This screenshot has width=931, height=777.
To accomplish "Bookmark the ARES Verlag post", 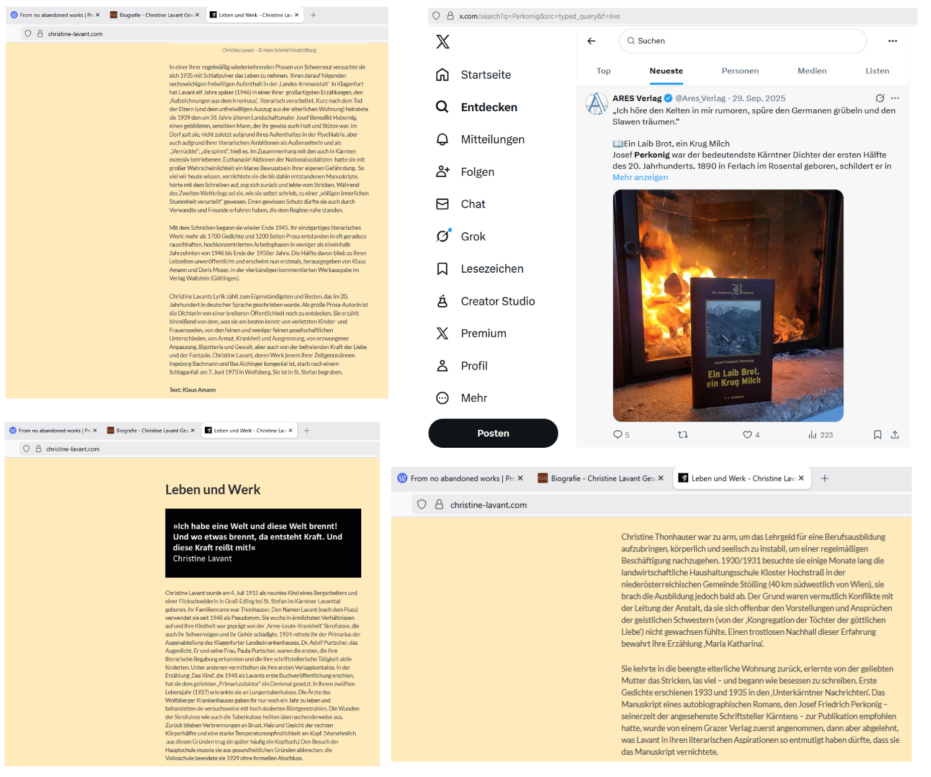I will pyautogui.click(x=878, y=435).
